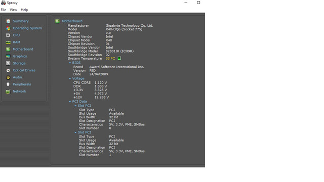The height and width of the screenshot is (182, 324).
Task: Maximize the Speccy window
Action: pyautogui.click(x=198, y=3)
